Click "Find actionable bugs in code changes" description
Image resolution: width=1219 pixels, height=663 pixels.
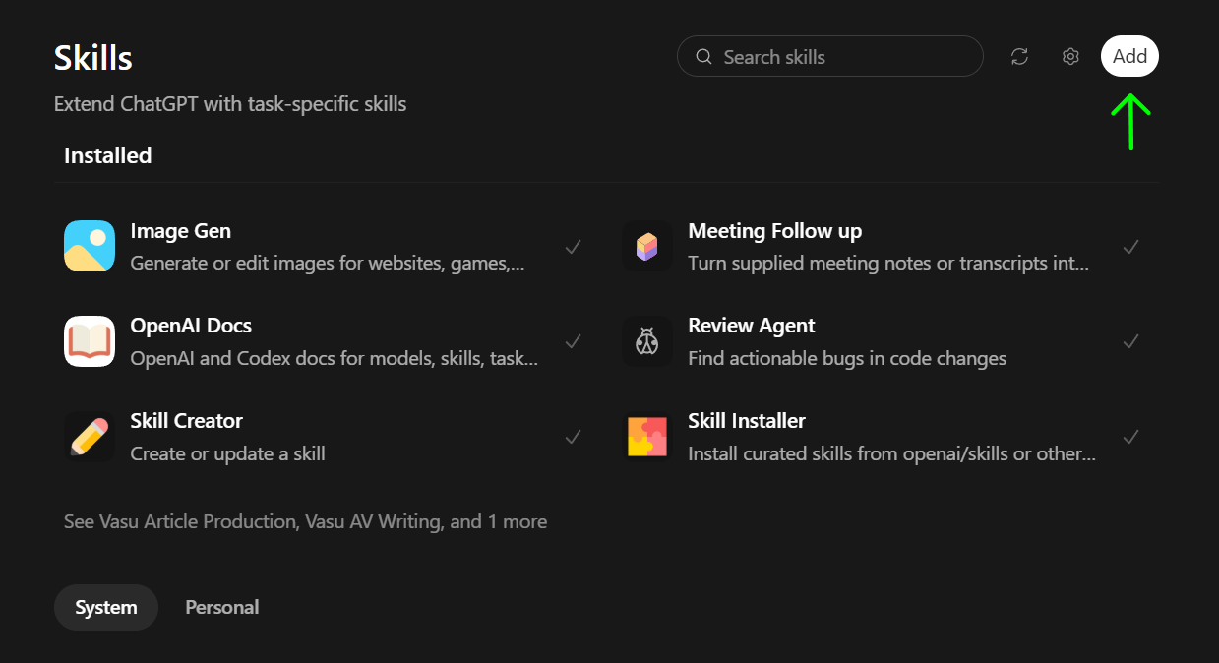847,358
